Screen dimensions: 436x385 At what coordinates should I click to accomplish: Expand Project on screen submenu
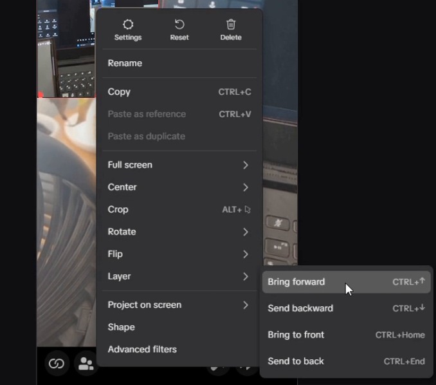tap(179, 305)
